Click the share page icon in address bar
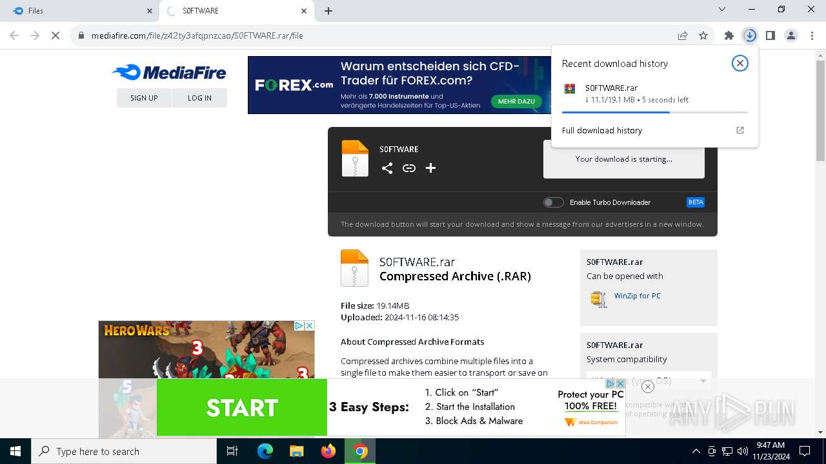Viewport: 826px width, 464px height. coord(683,35)
